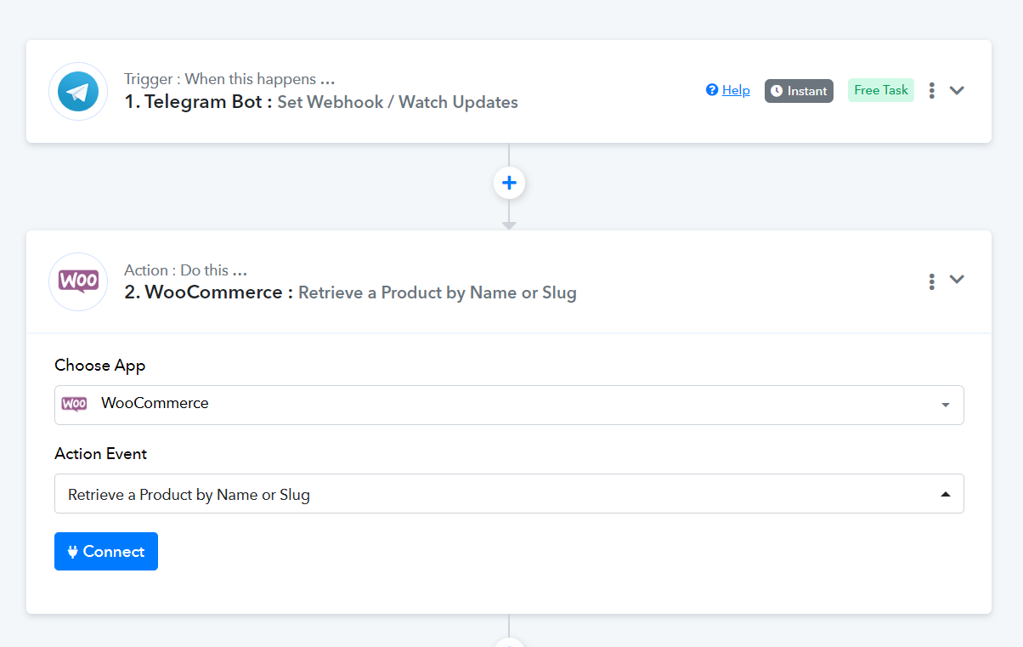
Task: Click the Choose App field label
Action: point(100,365)
